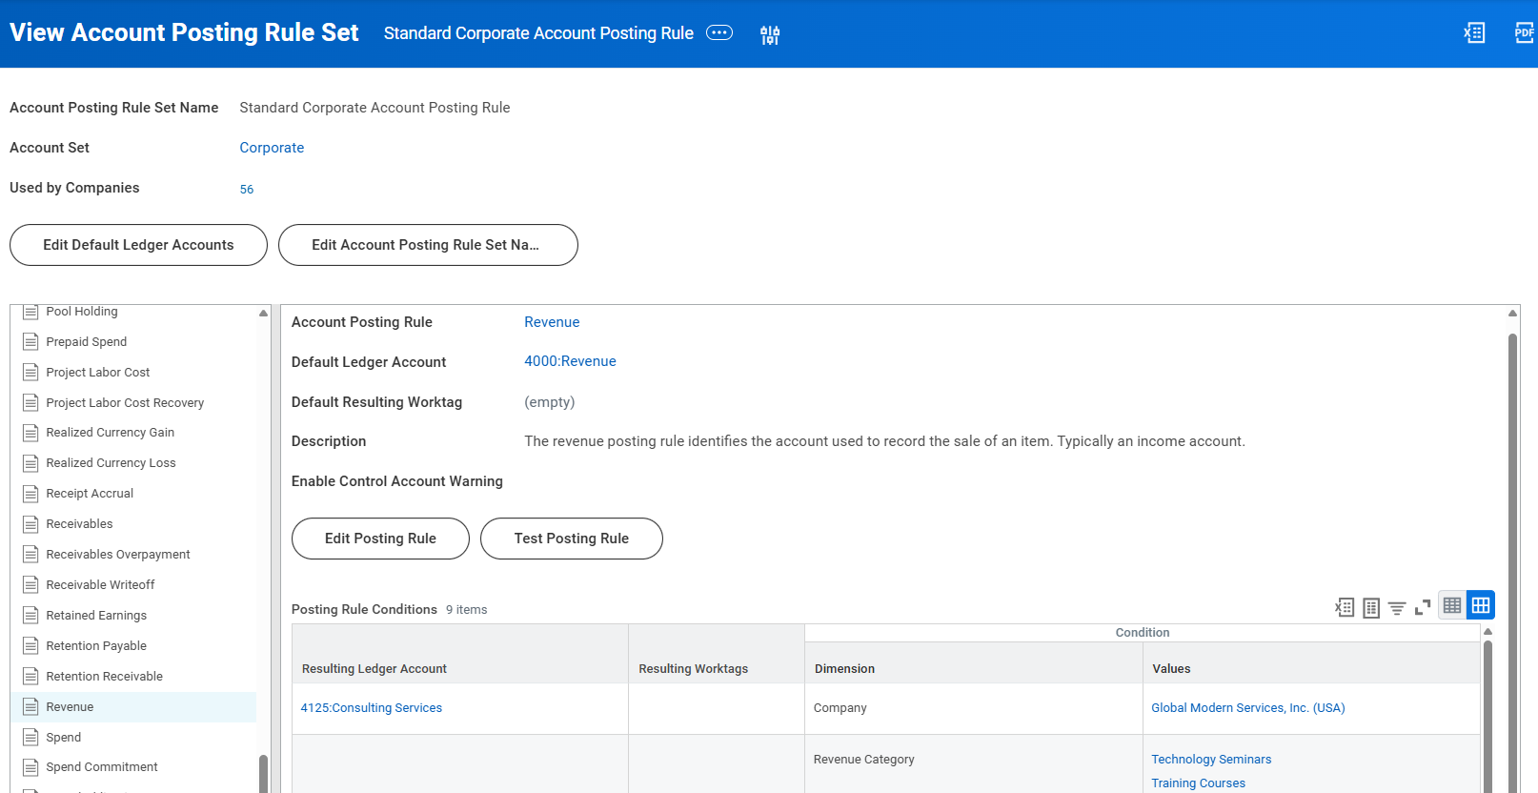Open the configure options sliders icon
This screenshot has height=793, width=1538.
[x=770, y=35]
